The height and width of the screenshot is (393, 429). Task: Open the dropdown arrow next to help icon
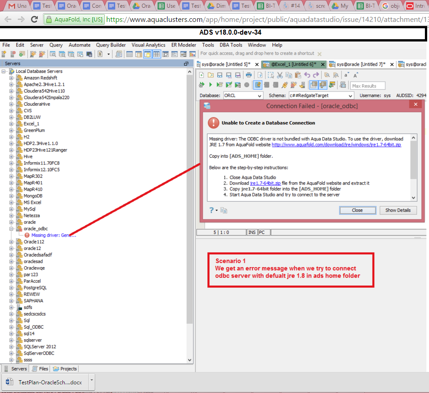click(x=217, y=210)
